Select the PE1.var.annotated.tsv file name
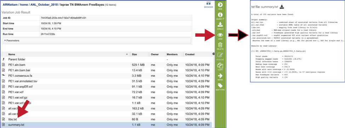The width and height of the screenshot is (345, 128). pos(23,81)
